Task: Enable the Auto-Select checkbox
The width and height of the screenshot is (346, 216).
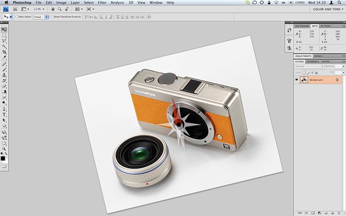Action: (x=17, y=17)
